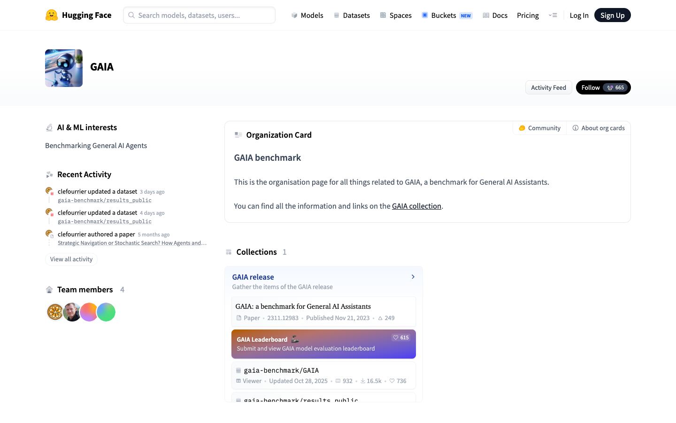
Task: Focus the search models, datasets, users field
Action: (199, 15)
